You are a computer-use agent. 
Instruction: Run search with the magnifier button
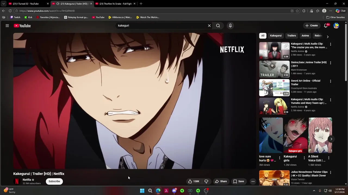pyautogui.click(x=218, y=26)
